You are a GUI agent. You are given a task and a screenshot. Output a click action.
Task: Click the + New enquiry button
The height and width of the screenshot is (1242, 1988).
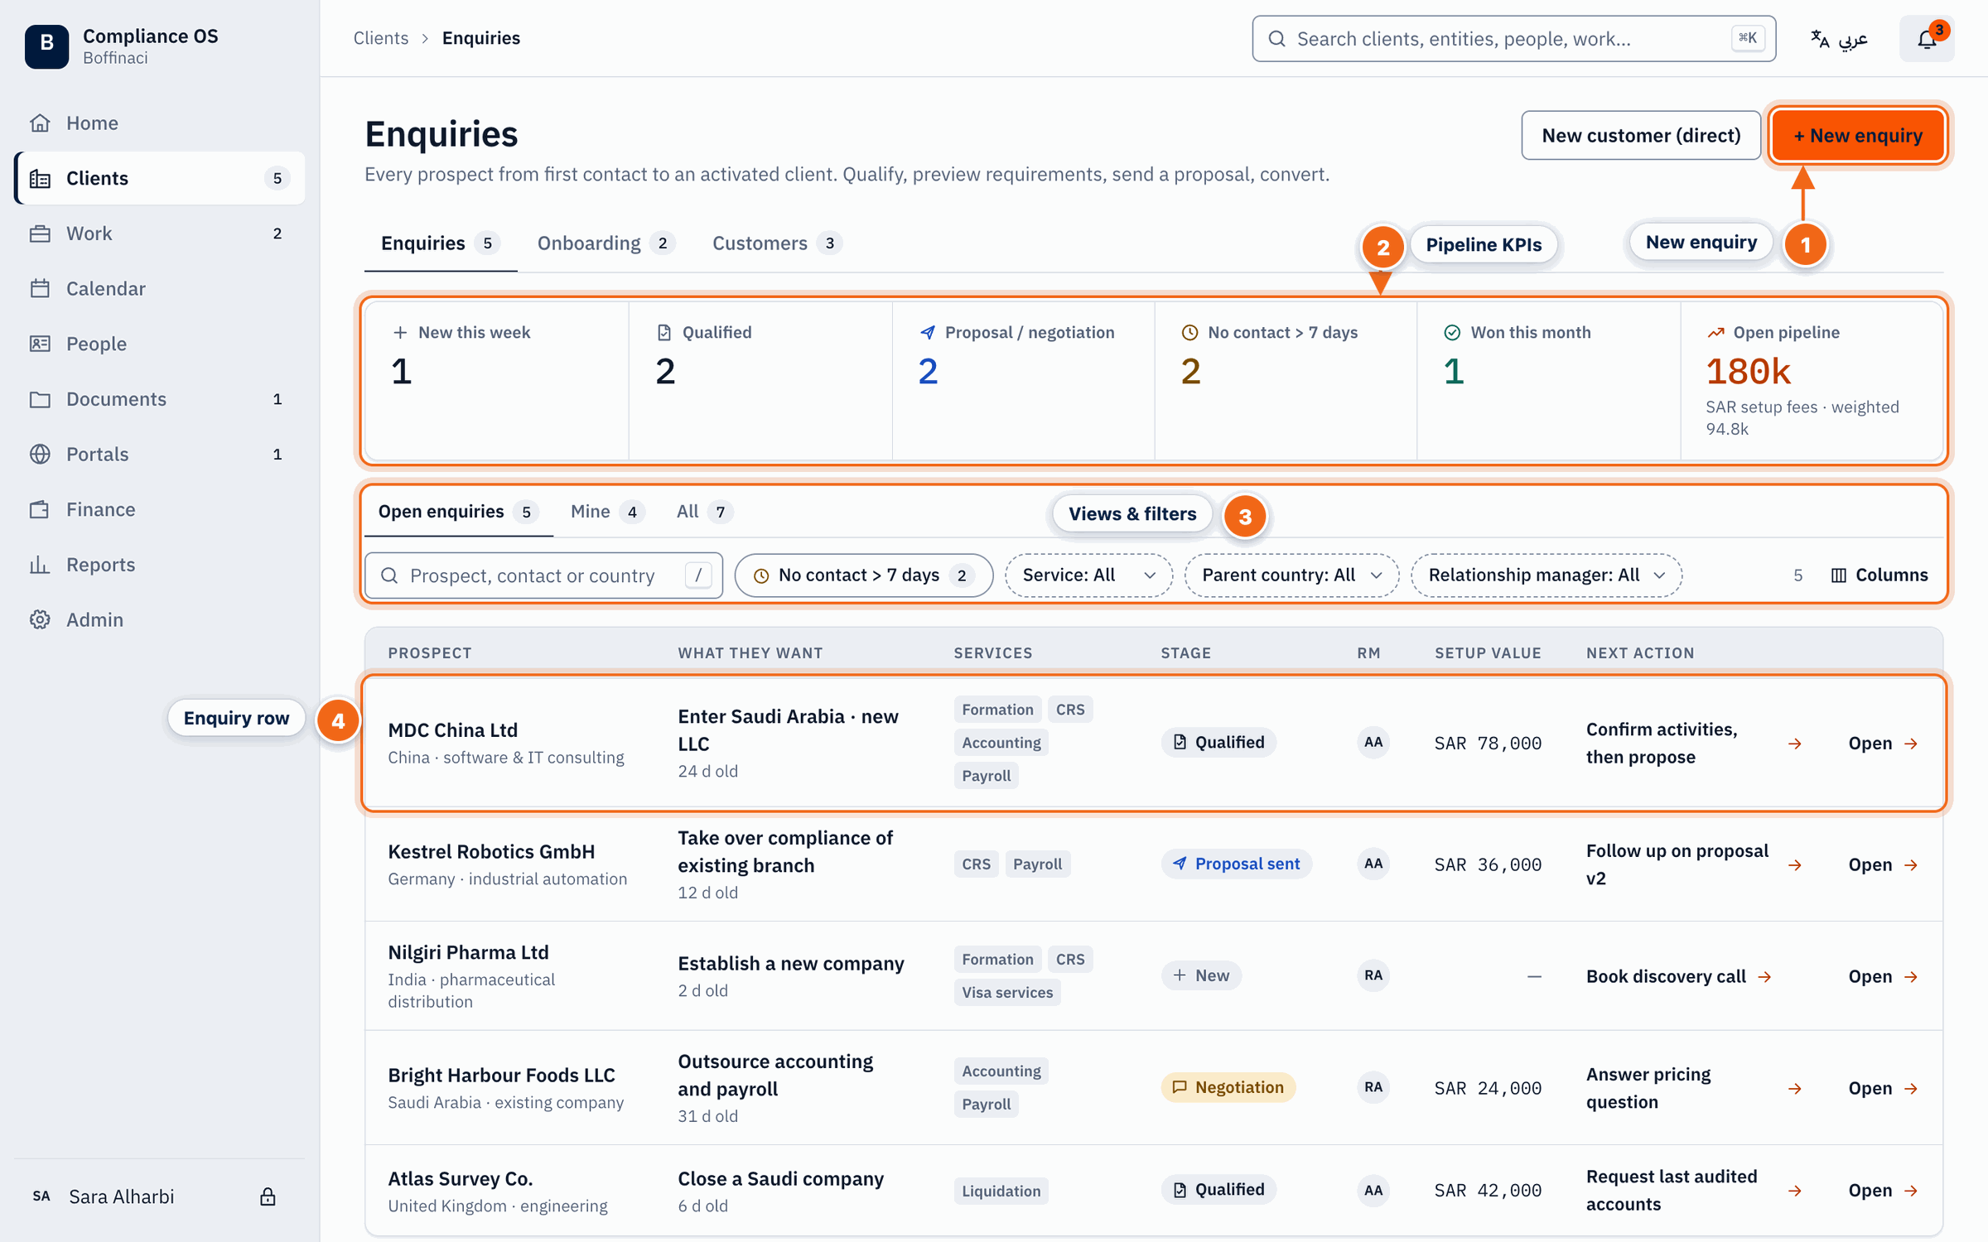[x=1857, y=136]
